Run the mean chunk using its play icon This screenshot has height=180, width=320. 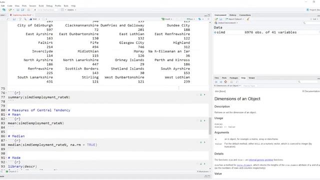204,120
